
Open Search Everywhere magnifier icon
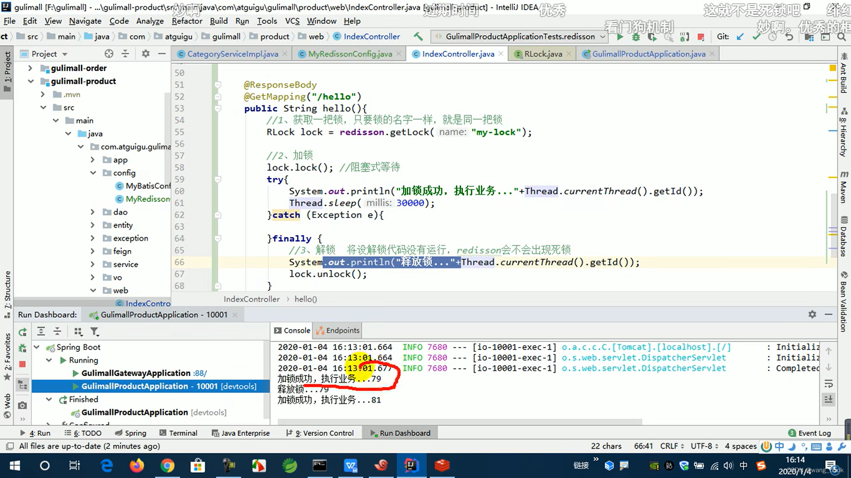pyautogui.click(x=841, y=37)
